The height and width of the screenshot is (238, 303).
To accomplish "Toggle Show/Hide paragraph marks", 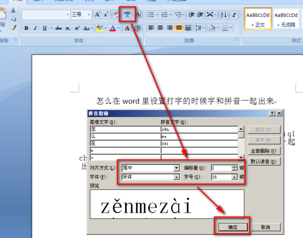I will click(x=234, y=15).
